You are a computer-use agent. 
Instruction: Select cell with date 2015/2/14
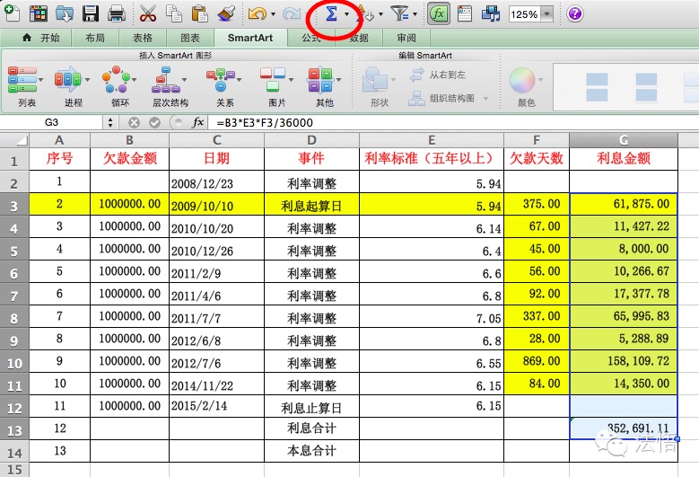(x=216, y=407)
